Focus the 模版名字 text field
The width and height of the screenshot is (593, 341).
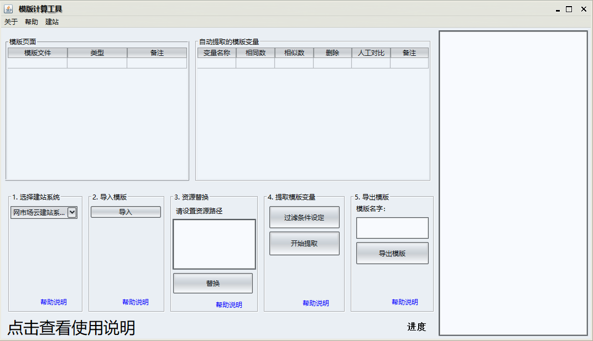(392, 228)
